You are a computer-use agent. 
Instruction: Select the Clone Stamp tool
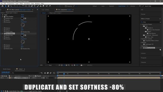[x=41, y=6]
